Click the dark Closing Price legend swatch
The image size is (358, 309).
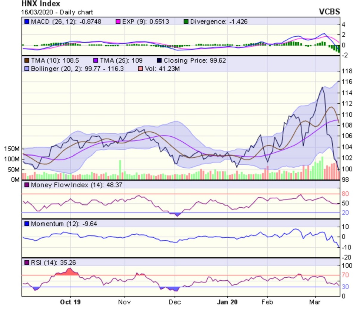point(159,61)
